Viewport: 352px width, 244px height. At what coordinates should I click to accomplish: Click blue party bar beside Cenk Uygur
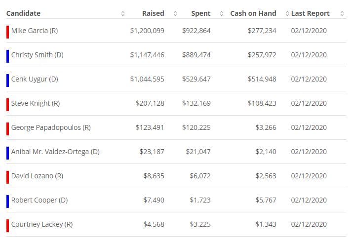(7, 80)
